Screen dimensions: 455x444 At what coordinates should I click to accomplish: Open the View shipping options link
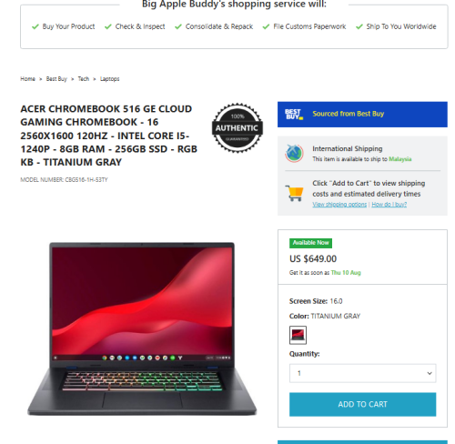(339, 205)
